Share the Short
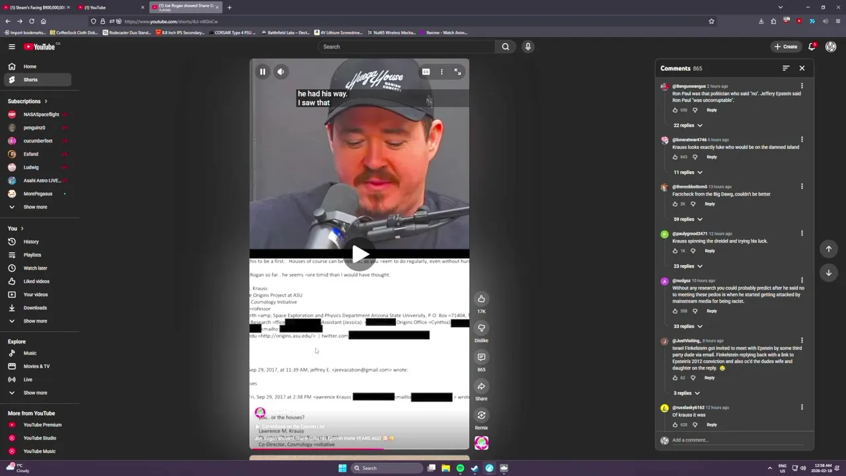 click(x=481, y=386)
